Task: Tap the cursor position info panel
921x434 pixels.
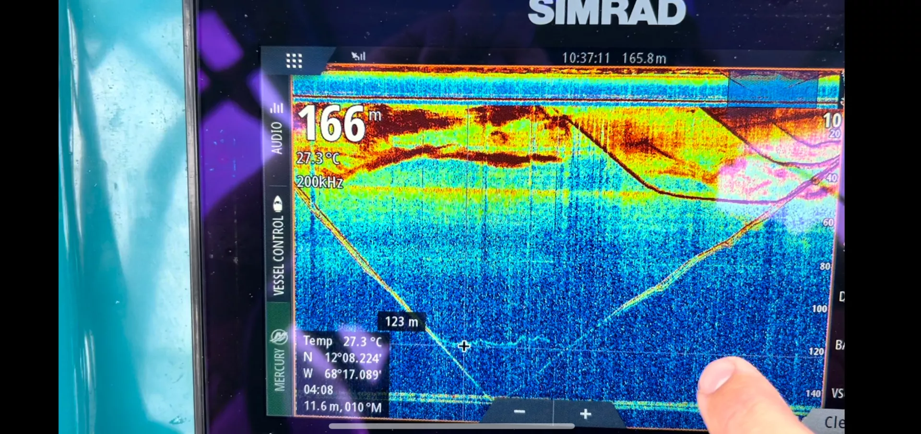Action: click(x=342, y=374)
